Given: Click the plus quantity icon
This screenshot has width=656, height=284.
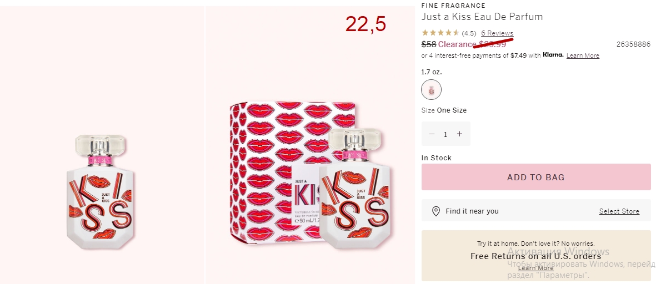Looking at the screenshot, I should tap(459, 134).
